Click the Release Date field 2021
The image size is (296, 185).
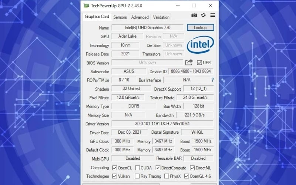coord(125,54)
